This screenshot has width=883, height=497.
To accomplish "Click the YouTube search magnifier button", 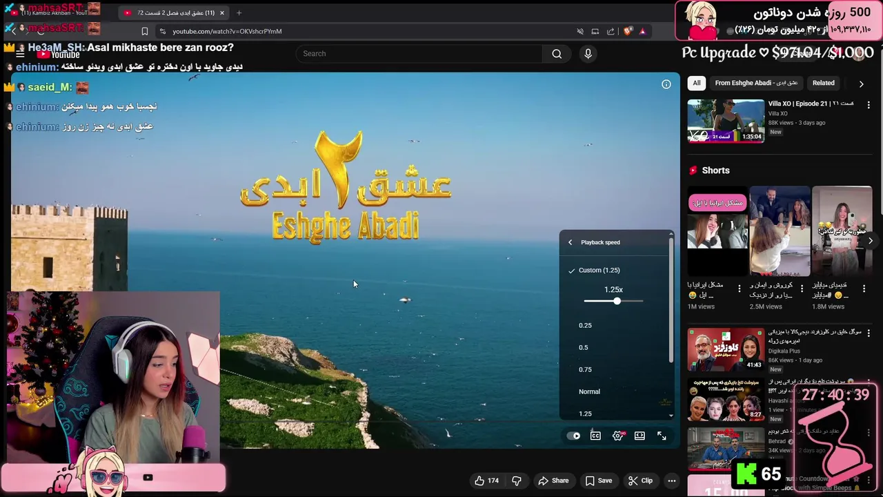I will point(557,54).
